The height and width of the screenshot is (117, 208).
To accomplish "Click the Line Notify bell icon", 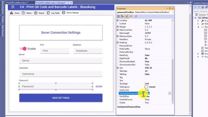I will click(x=48, y=13).
